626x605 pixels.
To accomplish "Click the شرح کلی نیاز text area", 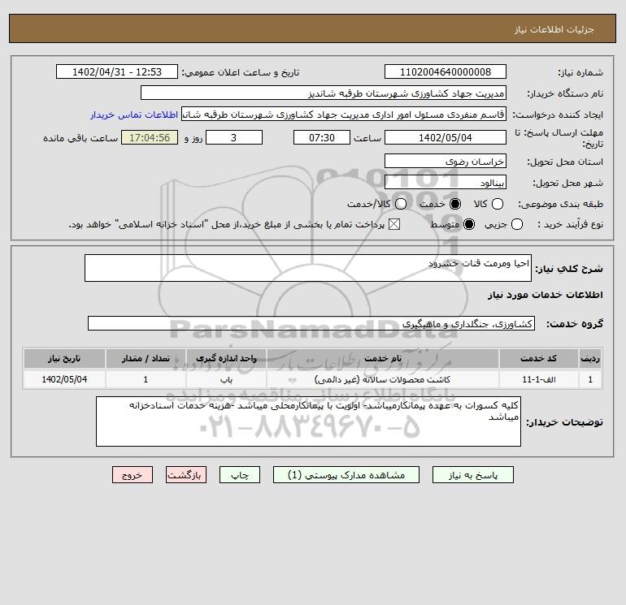I will [308, 268].
